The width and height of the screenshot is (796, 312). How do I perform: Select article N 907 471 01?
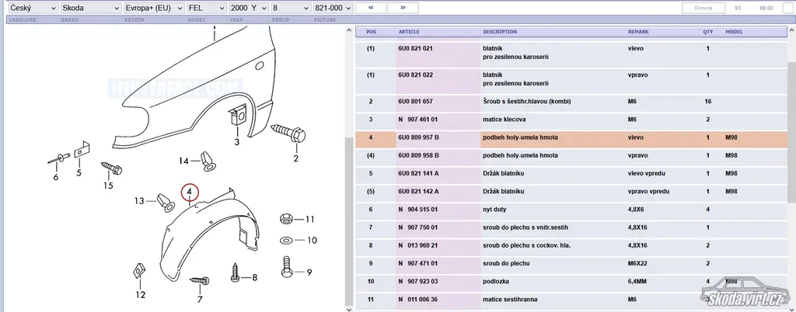coord(418,263)
